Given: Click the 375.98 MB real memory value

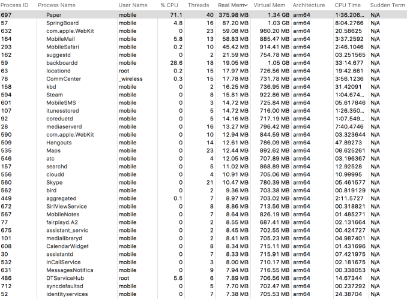Looking at the screenshot, I should [234, 15].
